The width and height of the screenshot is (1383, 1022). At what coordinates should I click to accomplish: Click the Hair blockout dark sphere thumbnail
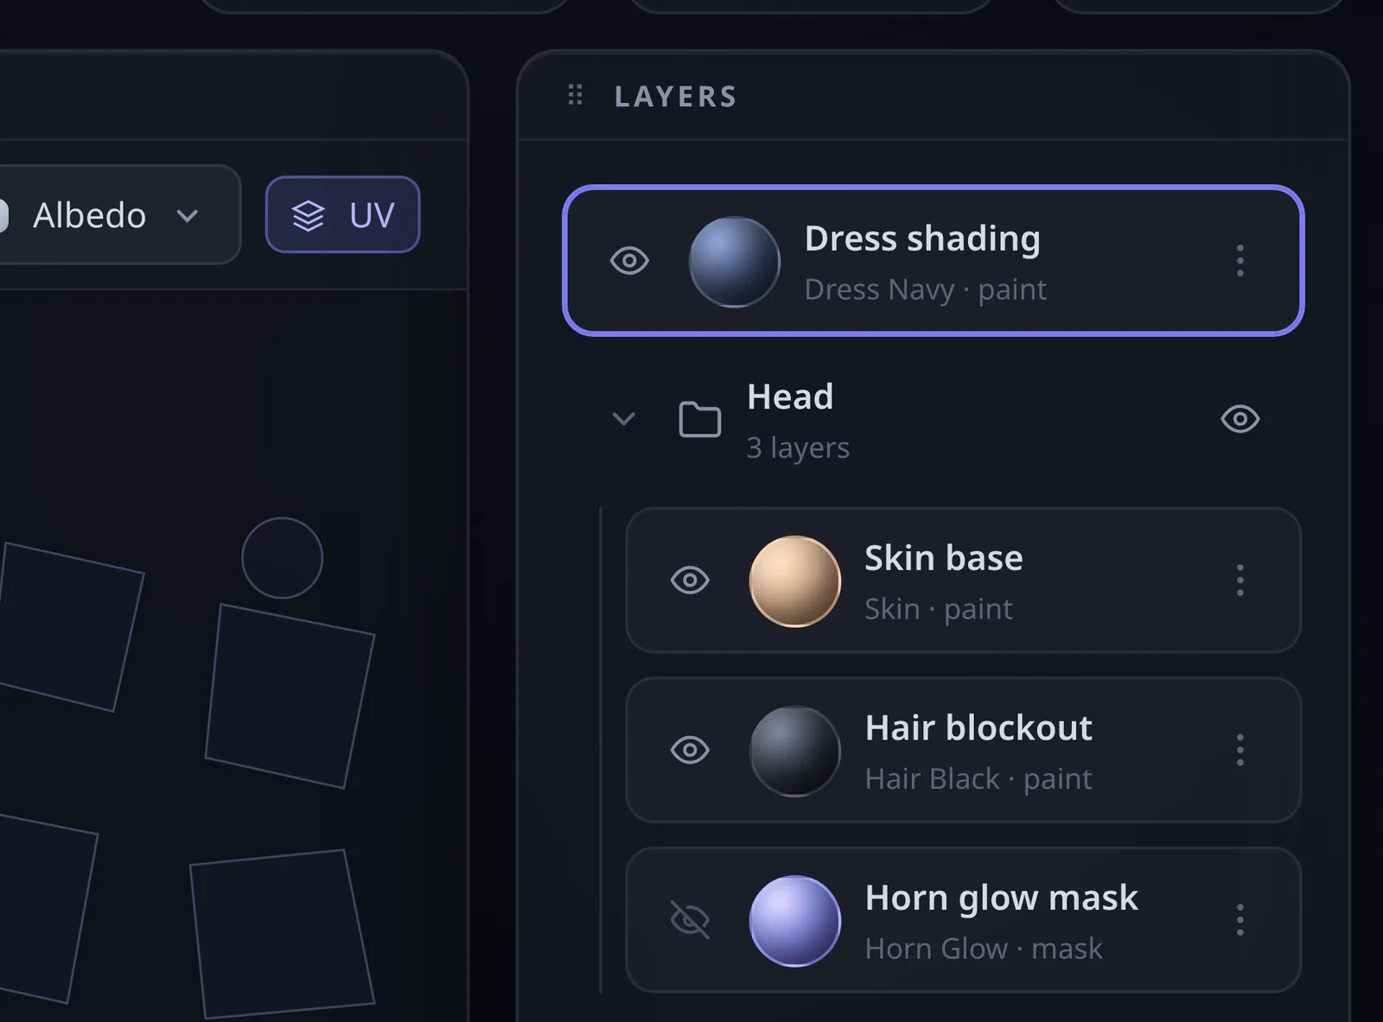point(794,751)
